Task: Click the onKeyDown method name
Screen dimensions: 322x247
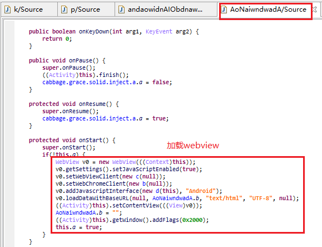Action: click(94, 31)
